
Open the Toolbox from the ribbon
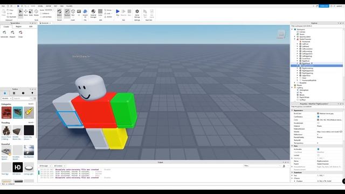(x=67, y=13)
